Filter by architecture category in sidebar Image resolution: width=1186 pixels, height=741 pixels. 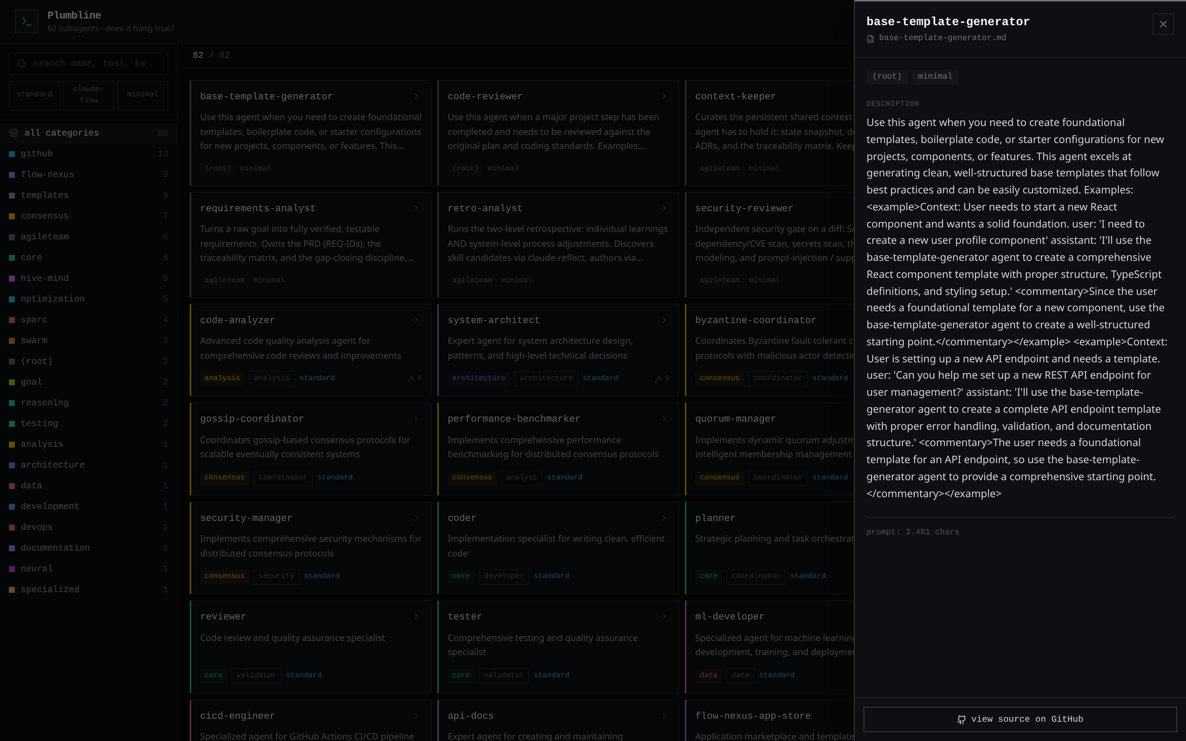click(x=89, y=465)
